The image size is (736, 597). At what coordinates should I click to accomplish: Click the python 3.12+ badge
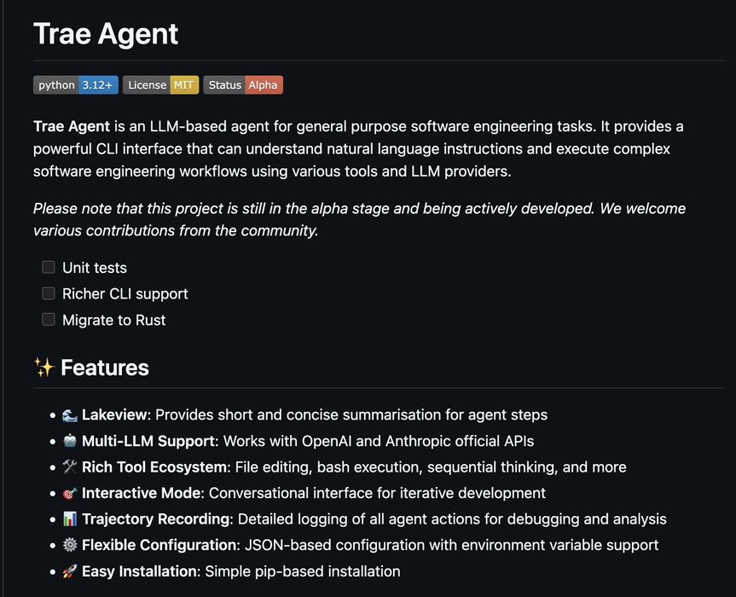(x=76, y=85)
